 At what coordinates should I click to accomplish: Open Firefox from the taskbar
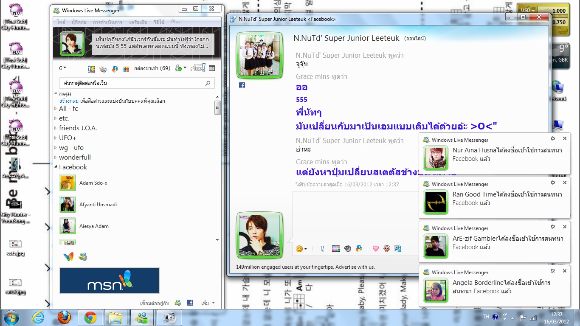coord(64,318)
